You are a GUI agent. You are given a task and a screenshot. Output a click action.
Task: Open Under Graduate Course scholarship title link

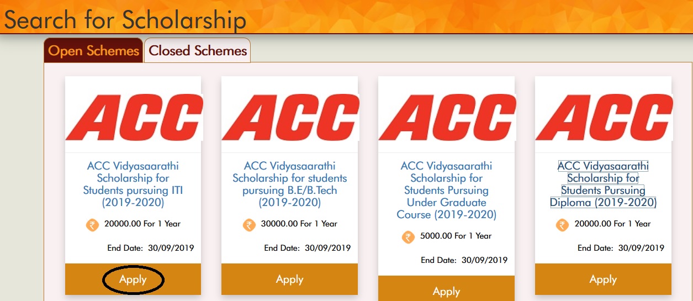coord(447,191)
